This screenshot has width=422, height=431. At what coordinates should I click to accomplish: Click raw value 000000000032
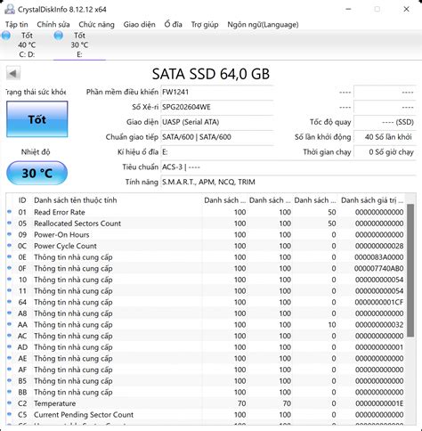[x=379, y=325]
